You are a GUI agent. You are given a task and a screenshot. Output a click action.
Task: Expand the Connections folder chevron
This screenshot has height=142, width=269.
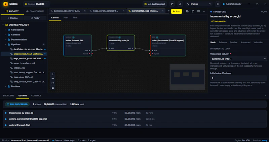point(6,30)
